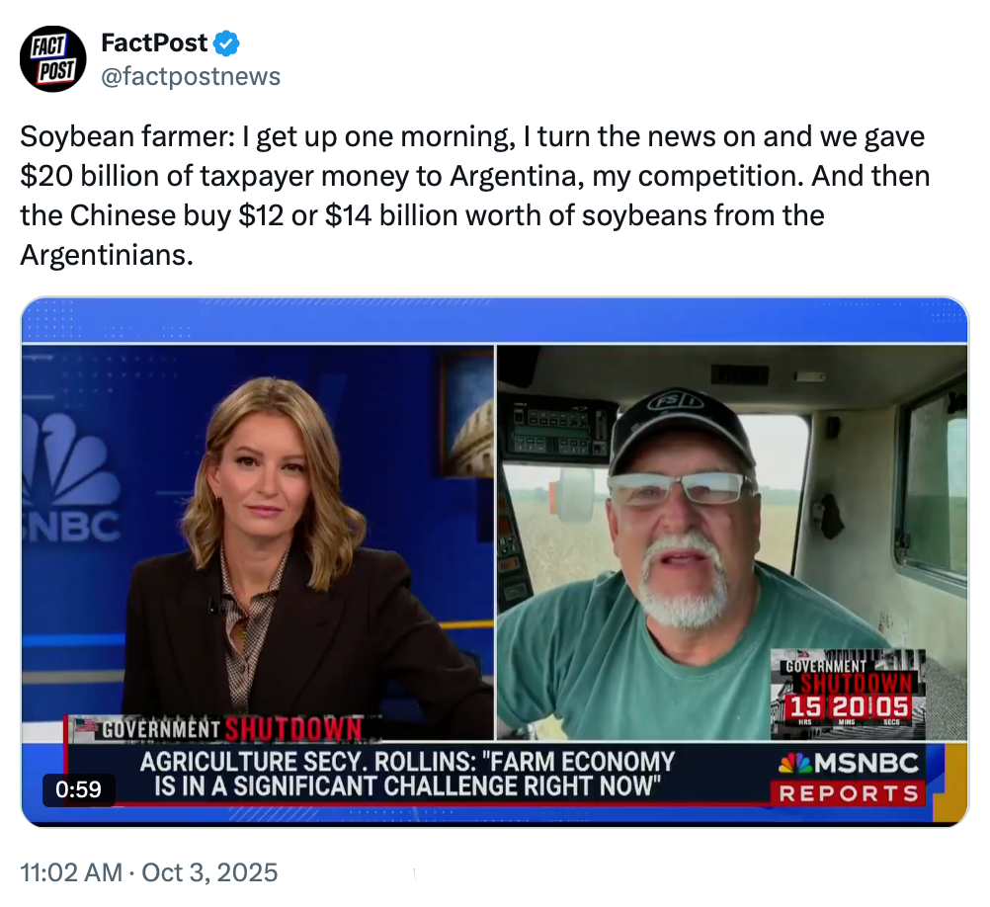This screenshot has height=907, width=990.
Task: Click the tractor cab side window
Action: coord(934,484)
